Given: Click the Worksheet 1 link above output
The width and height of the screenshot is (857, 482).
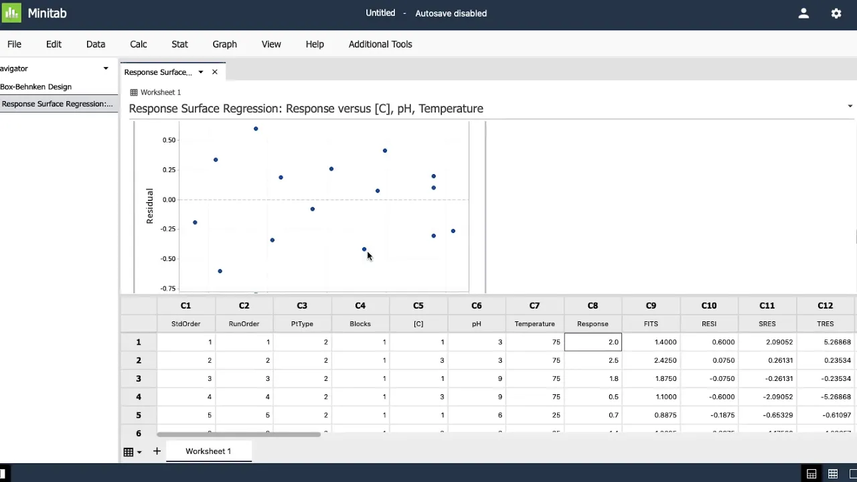Looking at the screenshot, I should tap(160, 92).
